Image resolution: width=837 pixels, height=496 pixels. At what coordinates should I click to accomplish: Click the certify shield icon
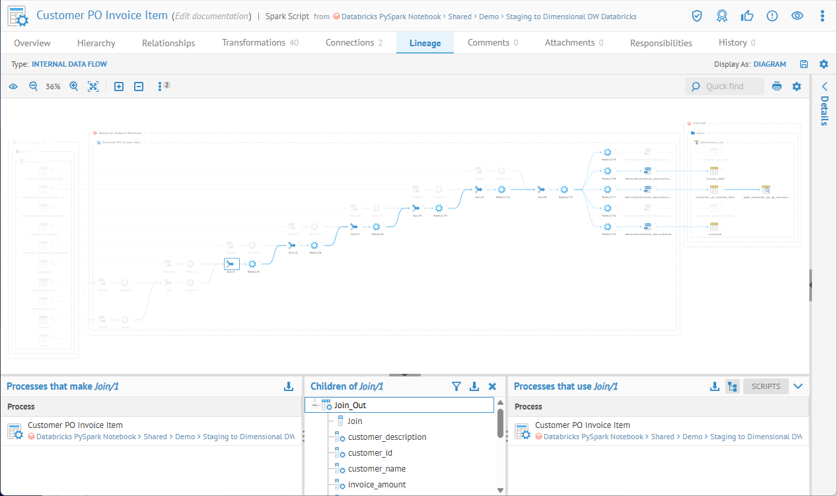click(697, 16)
